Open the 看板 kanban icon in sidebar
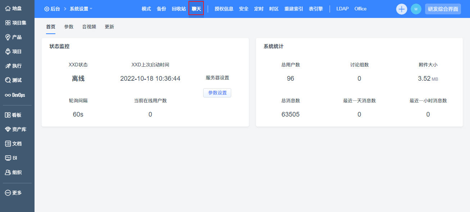Image resolution: width=470 pixels, height=212 pixels. [x=8, y=115]
